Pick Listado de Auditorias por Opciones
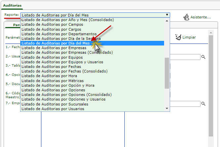 click(x=92, y=90)
